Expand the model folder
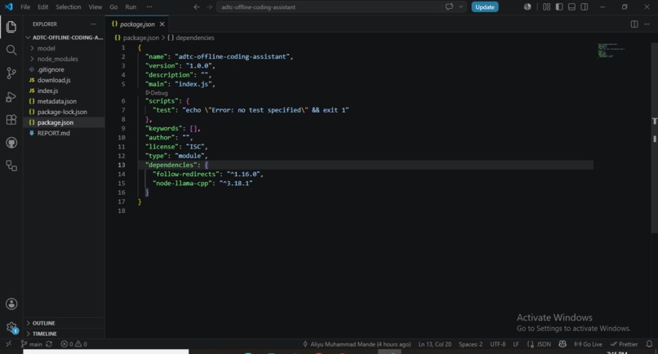 [x=64, y=48]
